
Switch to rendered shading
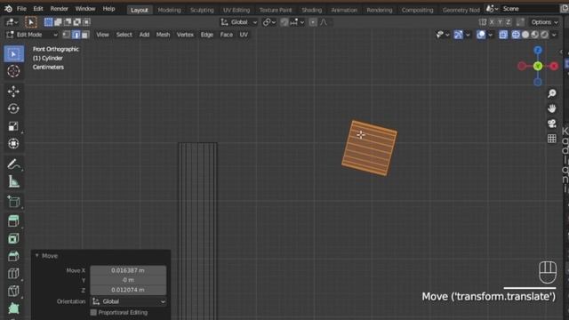click(544, 35)
